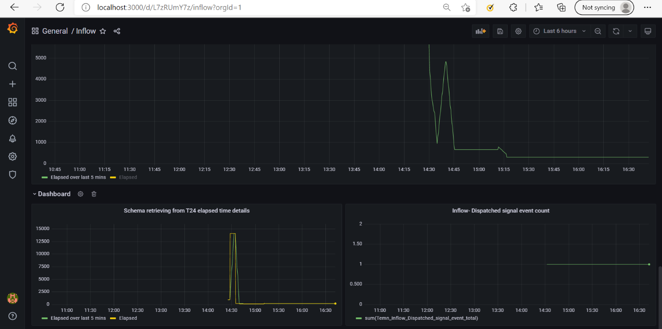This screenshot has height=329, width=662.
Task: Click the Create plus icon in sidebar
Action: [x=12, y=84]
